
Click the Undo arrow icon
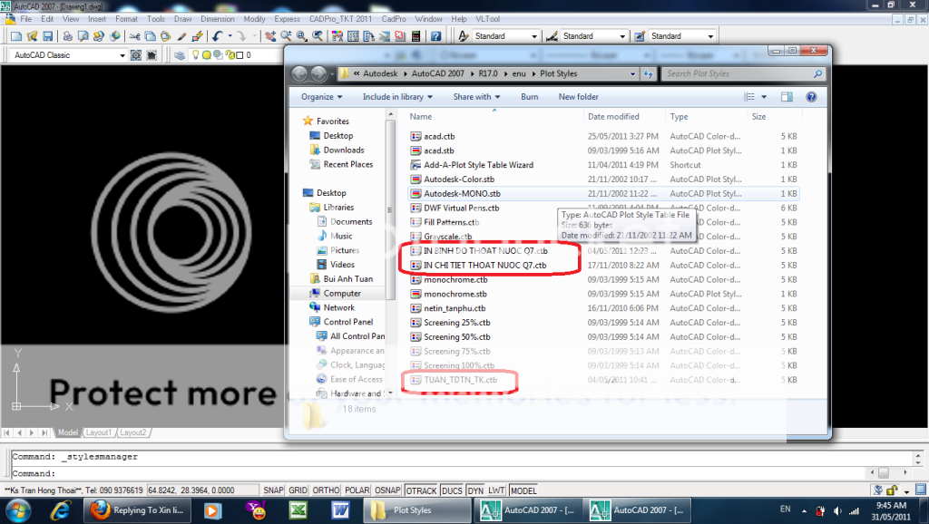point(218,36)
